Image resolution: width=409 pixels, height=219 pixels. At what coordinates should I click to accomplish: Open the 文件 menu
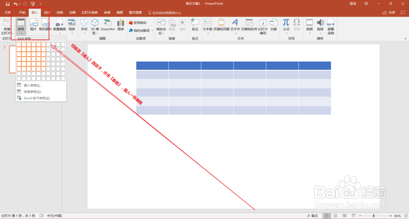pos(7,13)
